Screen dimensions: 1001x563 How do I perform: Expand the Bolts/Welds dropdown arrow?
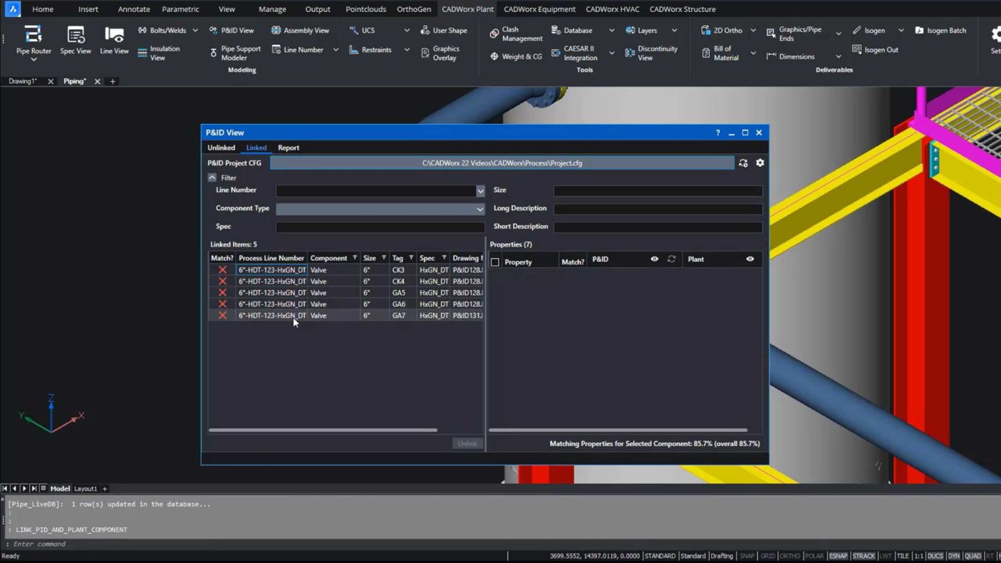click(195, 31)
